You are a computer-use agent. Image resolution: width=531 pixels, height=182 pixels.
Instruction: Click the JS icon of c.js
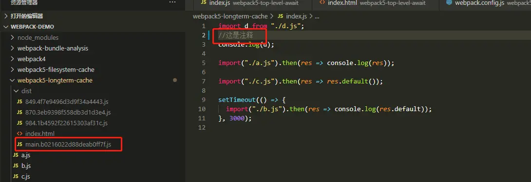click(x=16, y=177)
